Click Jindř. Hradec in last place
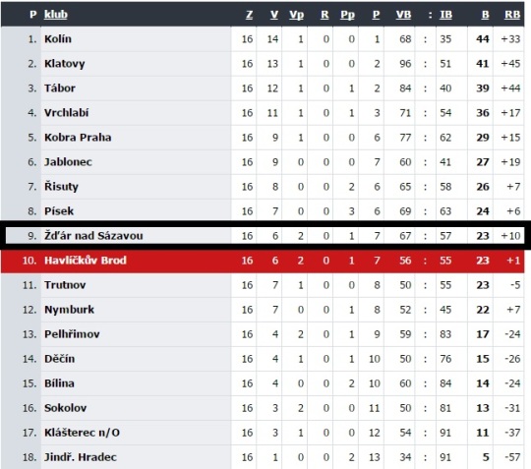531x469 pixels. [x=81, y=457]
